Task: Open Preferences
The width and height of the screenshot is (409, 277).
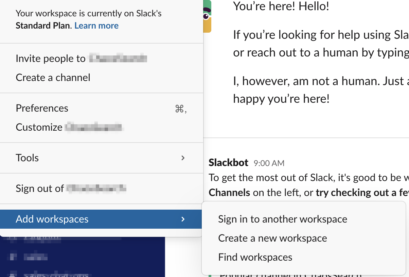Action: click(x=102, y=108)
